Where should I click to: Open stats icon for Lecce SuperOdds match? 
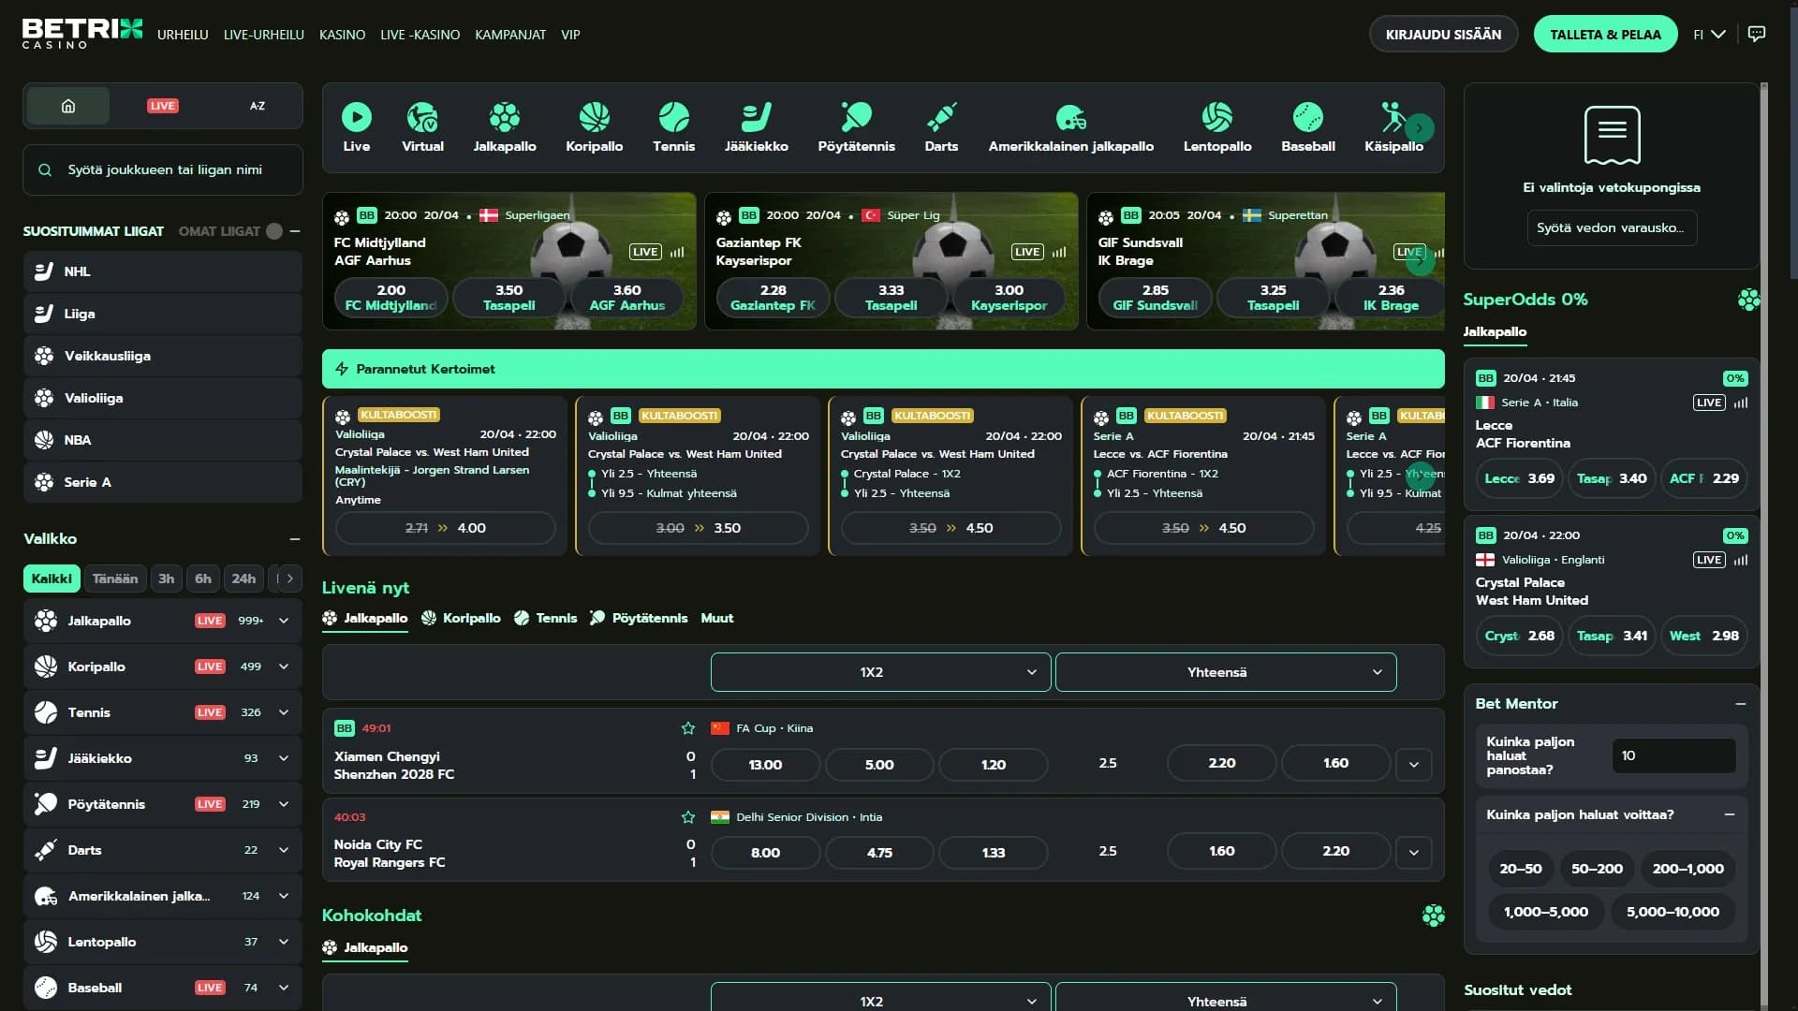[x=1741, y=403]
